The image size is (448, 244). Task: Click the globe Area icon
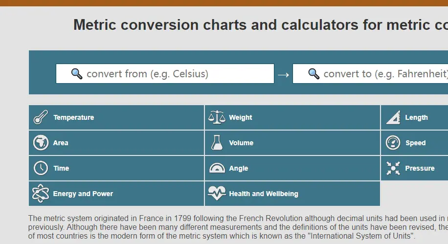point(41,143)
